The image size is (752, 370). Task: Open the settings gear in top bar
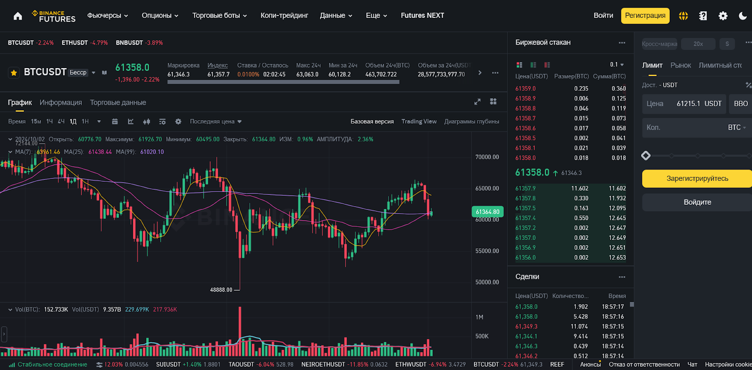pyautogui.click(x=723, y=16)
